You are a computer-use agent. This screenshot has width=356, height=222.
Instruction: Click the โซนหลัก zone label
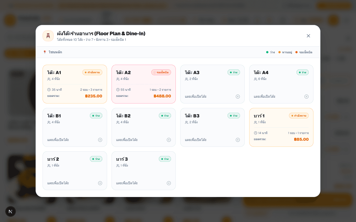click(x=55, y=52)
